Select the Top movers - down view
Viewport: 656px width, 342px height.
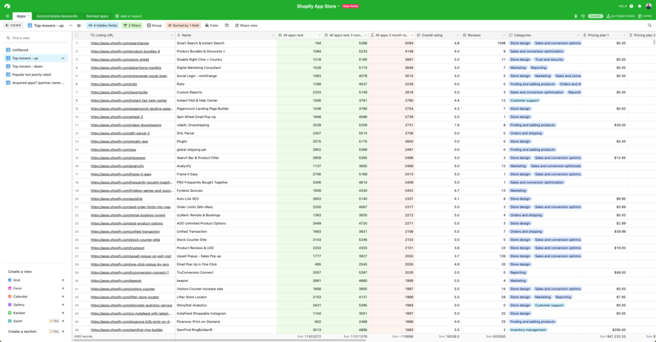point(35,67)
